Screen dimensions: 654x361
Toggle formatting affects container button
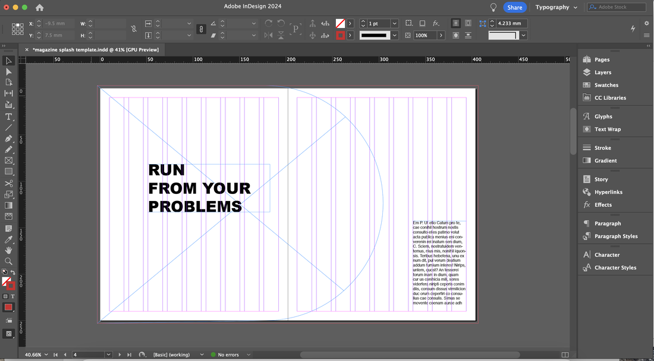(x=5, y=296)
